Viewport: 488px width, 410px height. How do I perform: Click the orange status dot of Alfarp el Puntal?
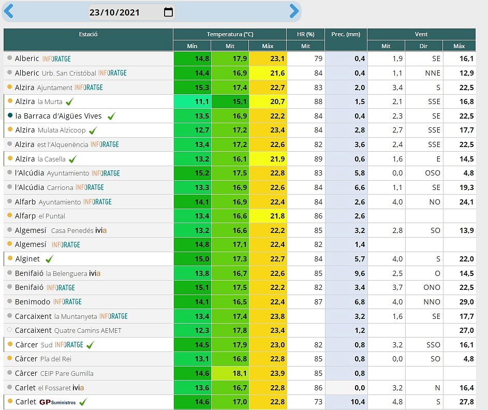tap(9, 215)
